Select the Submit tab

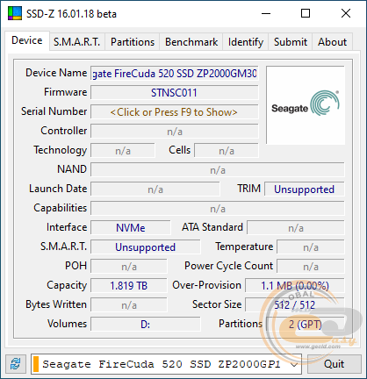pyautogui.click(x=291, y=42)
